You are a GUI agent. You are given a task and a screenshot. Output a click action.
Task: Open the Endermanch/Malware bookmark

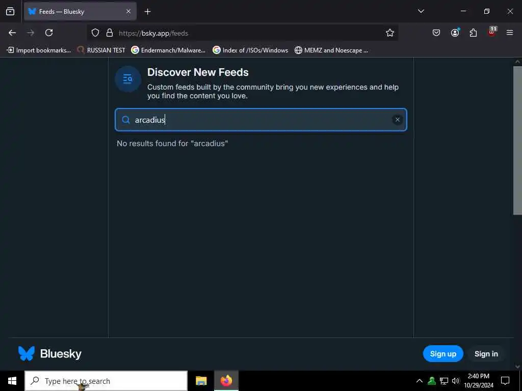[x=168, y=50]
